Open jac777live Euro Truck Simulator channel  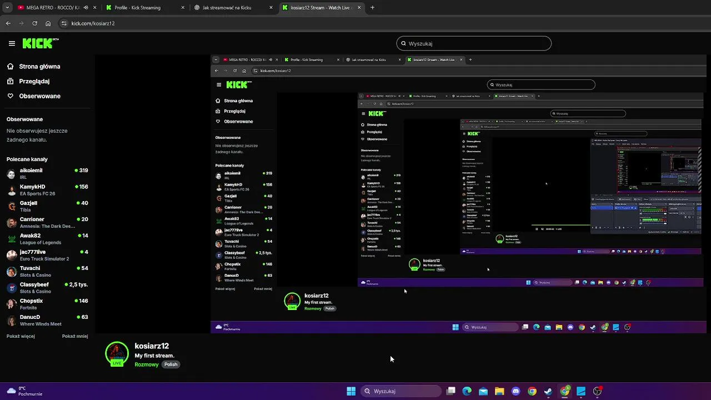(47, 255)
